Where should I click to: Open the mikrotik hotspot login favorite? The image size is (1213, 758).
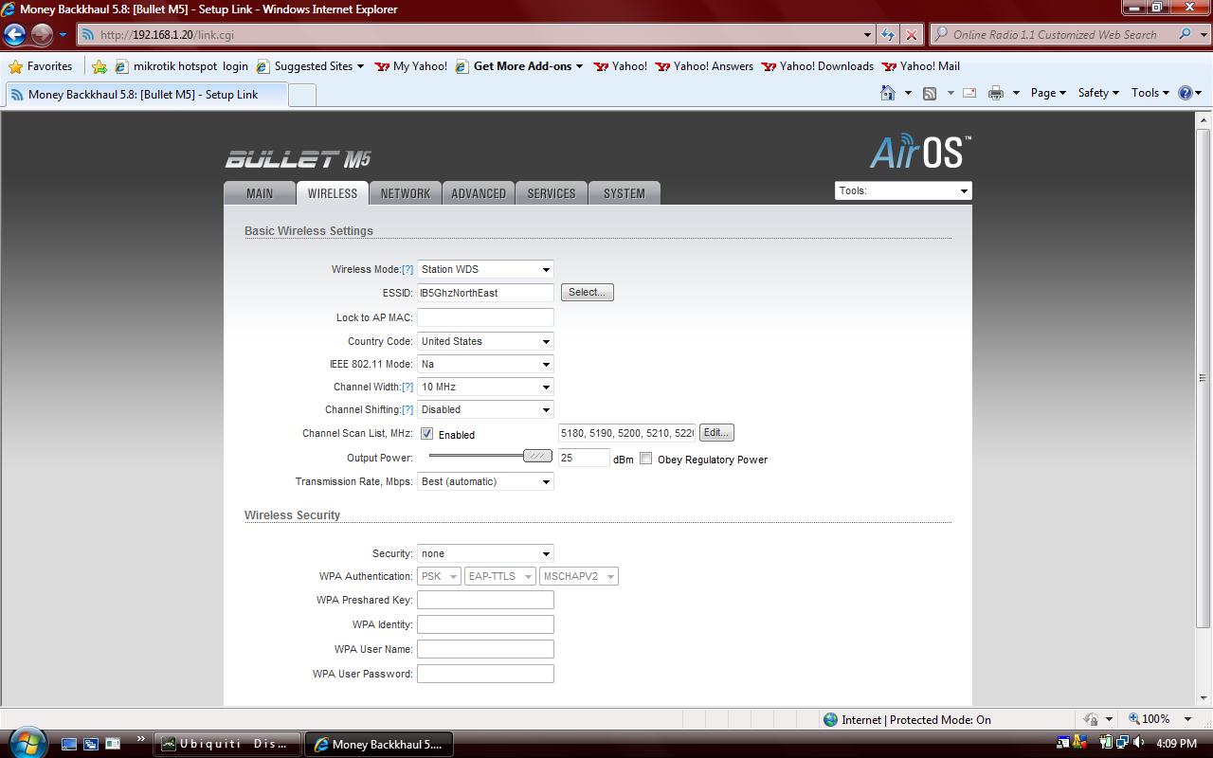click(x=182, y=66)
